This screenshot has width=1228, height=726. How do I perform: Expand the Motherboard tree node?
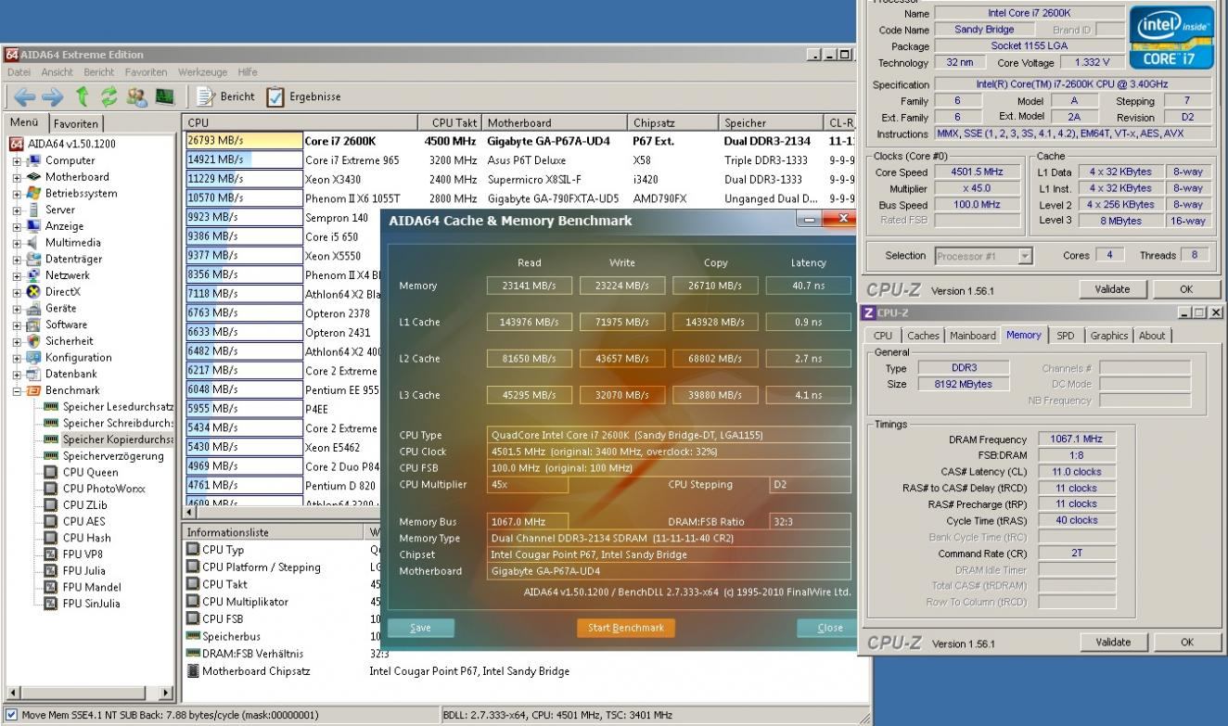pos(17,177)
